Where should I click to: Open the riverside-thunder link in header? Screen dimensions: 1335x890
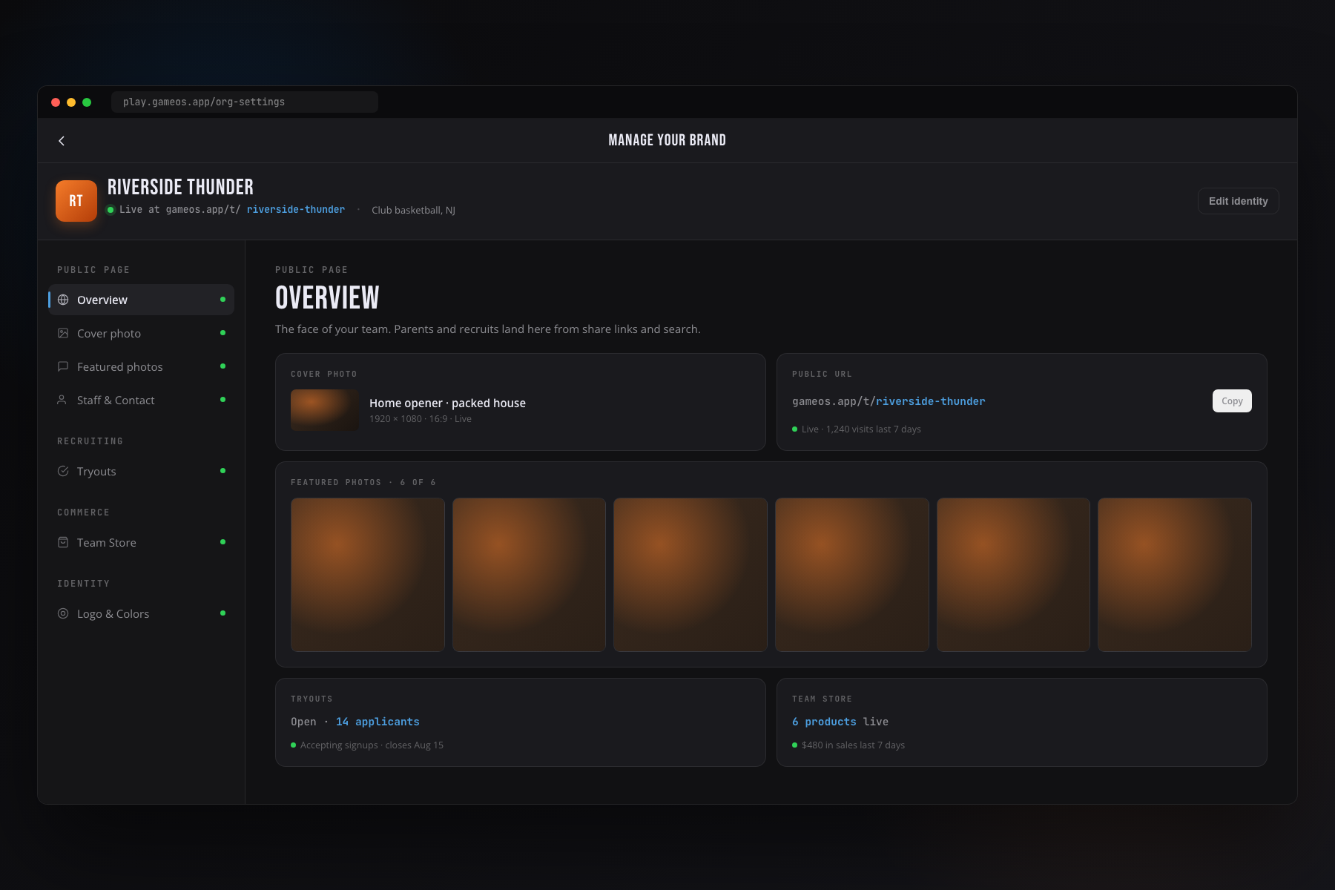tap(296, 210)
